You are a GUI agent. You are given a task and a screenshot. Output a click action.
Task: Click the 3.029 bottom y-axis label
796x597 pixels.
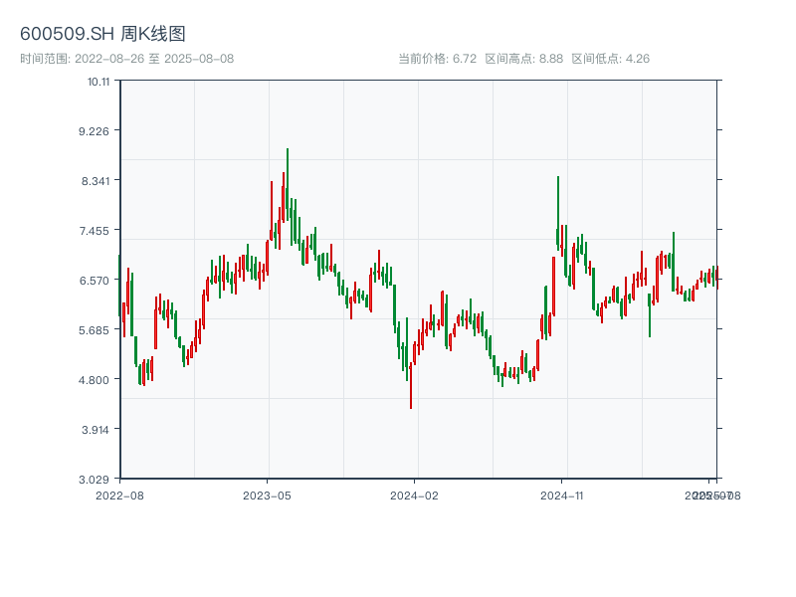96,480
